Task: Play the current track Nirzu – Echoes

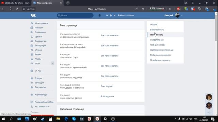Action: pos(111,15)
